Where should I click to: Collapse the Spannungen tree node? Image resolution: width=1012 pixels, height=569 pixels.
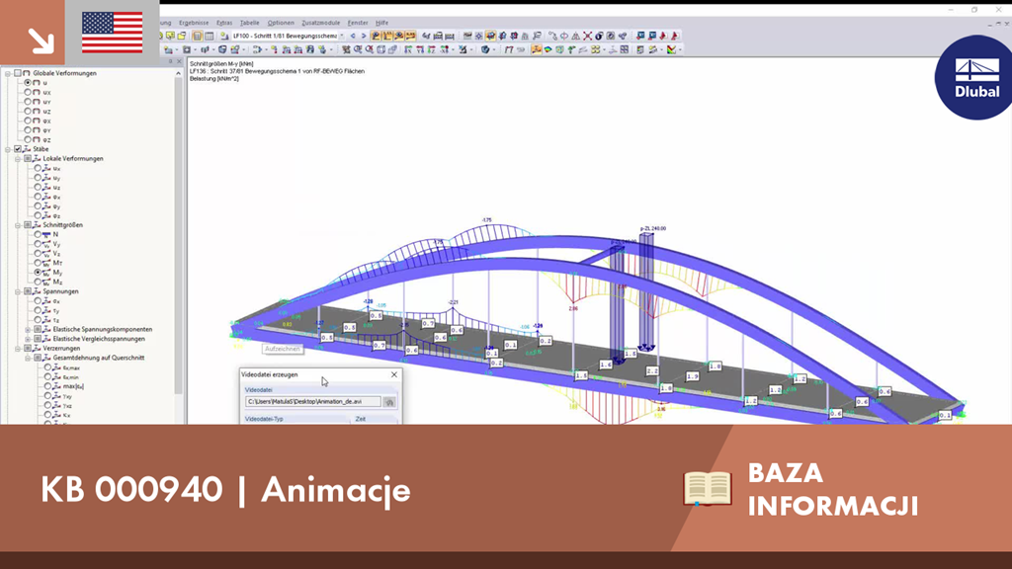(x=18, y=291)
